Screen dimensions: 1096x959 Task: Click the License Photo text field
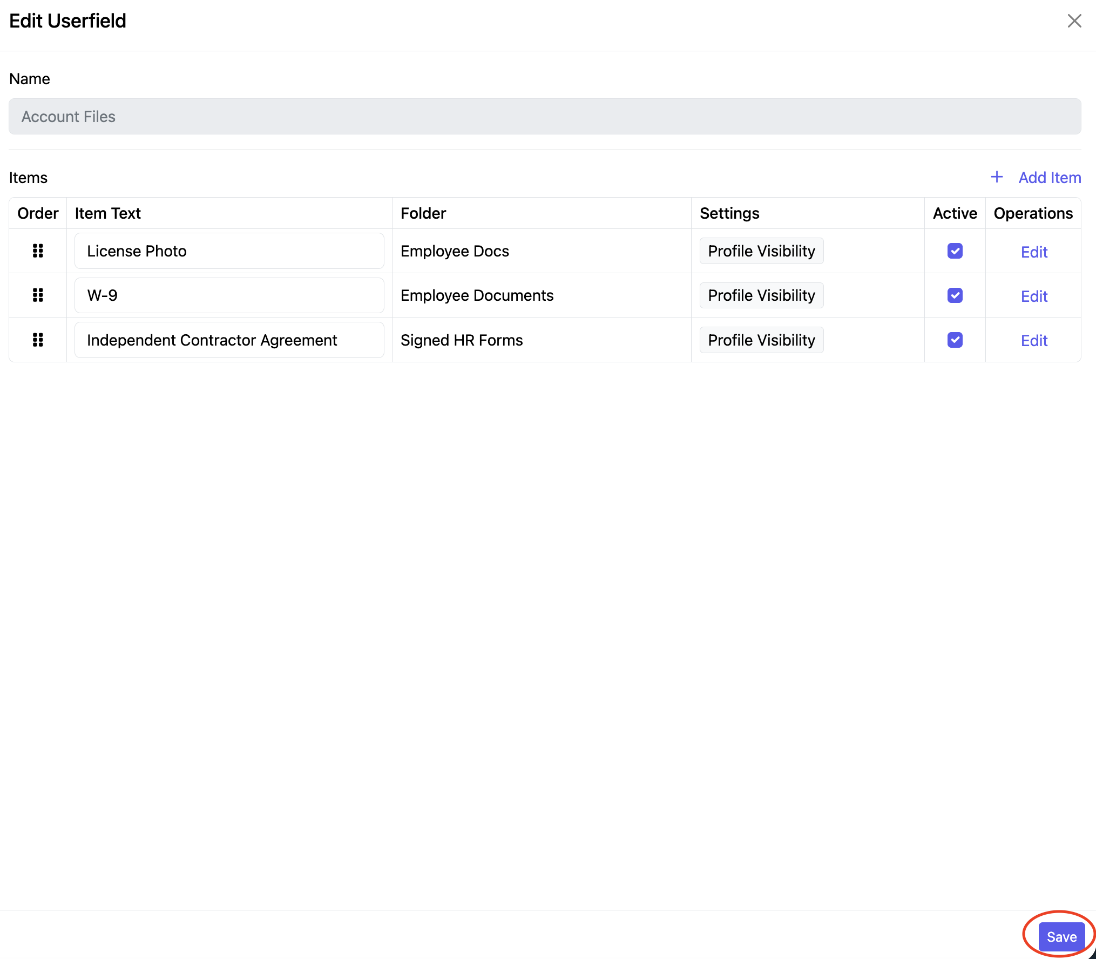tap(229, 251)
